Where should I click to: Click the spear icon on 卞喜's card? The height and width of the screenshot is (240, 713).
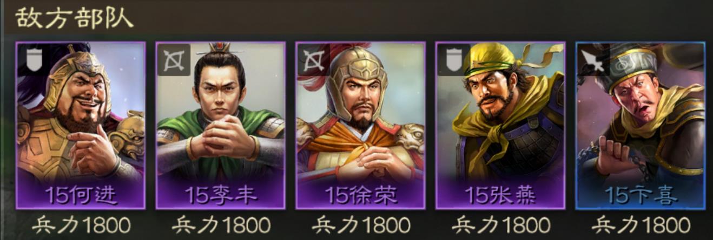click(x=593, y=59)
